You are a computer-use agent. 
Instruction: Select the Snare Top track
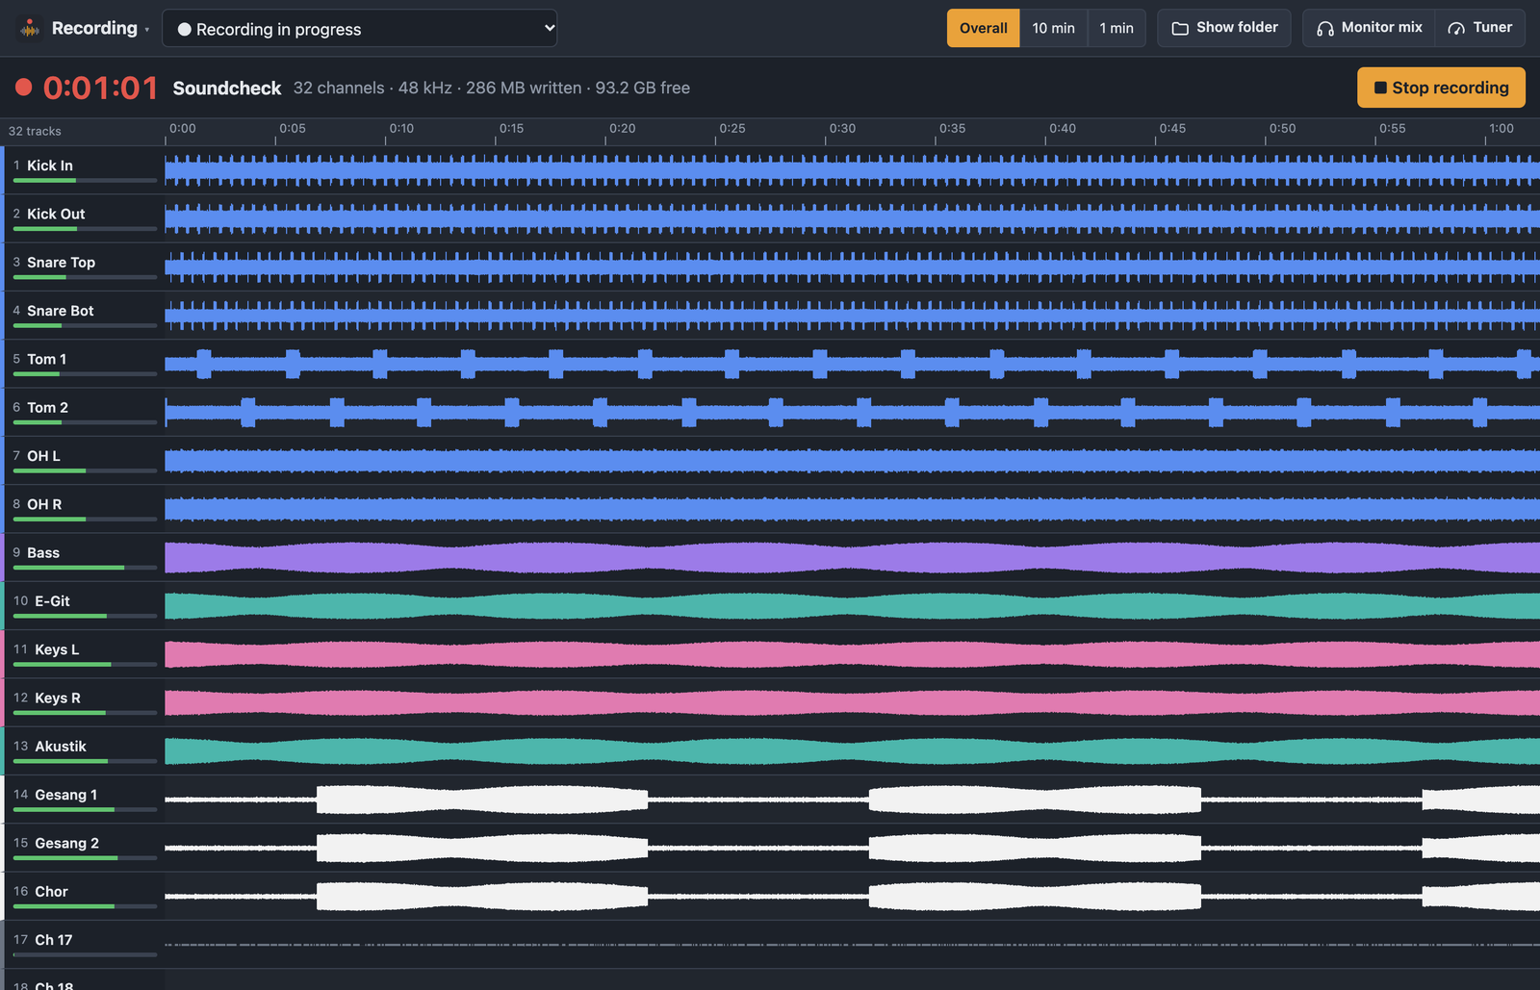click(x=83, y=267)
